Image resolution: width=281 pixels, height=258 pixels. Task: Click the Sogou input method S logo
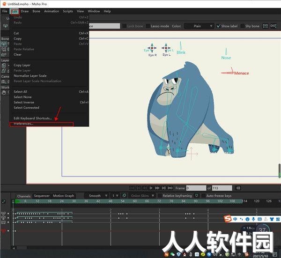click(228, 219)
